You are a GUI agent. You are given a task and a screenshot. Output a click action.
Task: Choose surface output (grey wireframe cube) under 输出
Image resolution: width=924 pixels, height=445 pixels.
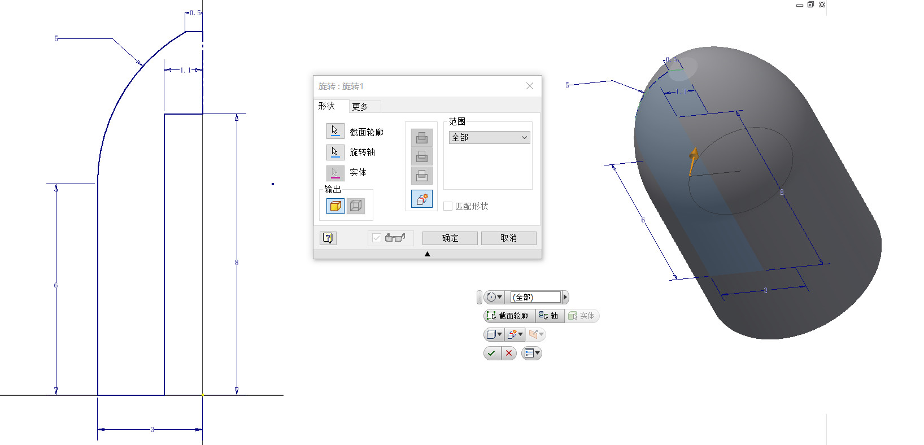pos(356,206)
